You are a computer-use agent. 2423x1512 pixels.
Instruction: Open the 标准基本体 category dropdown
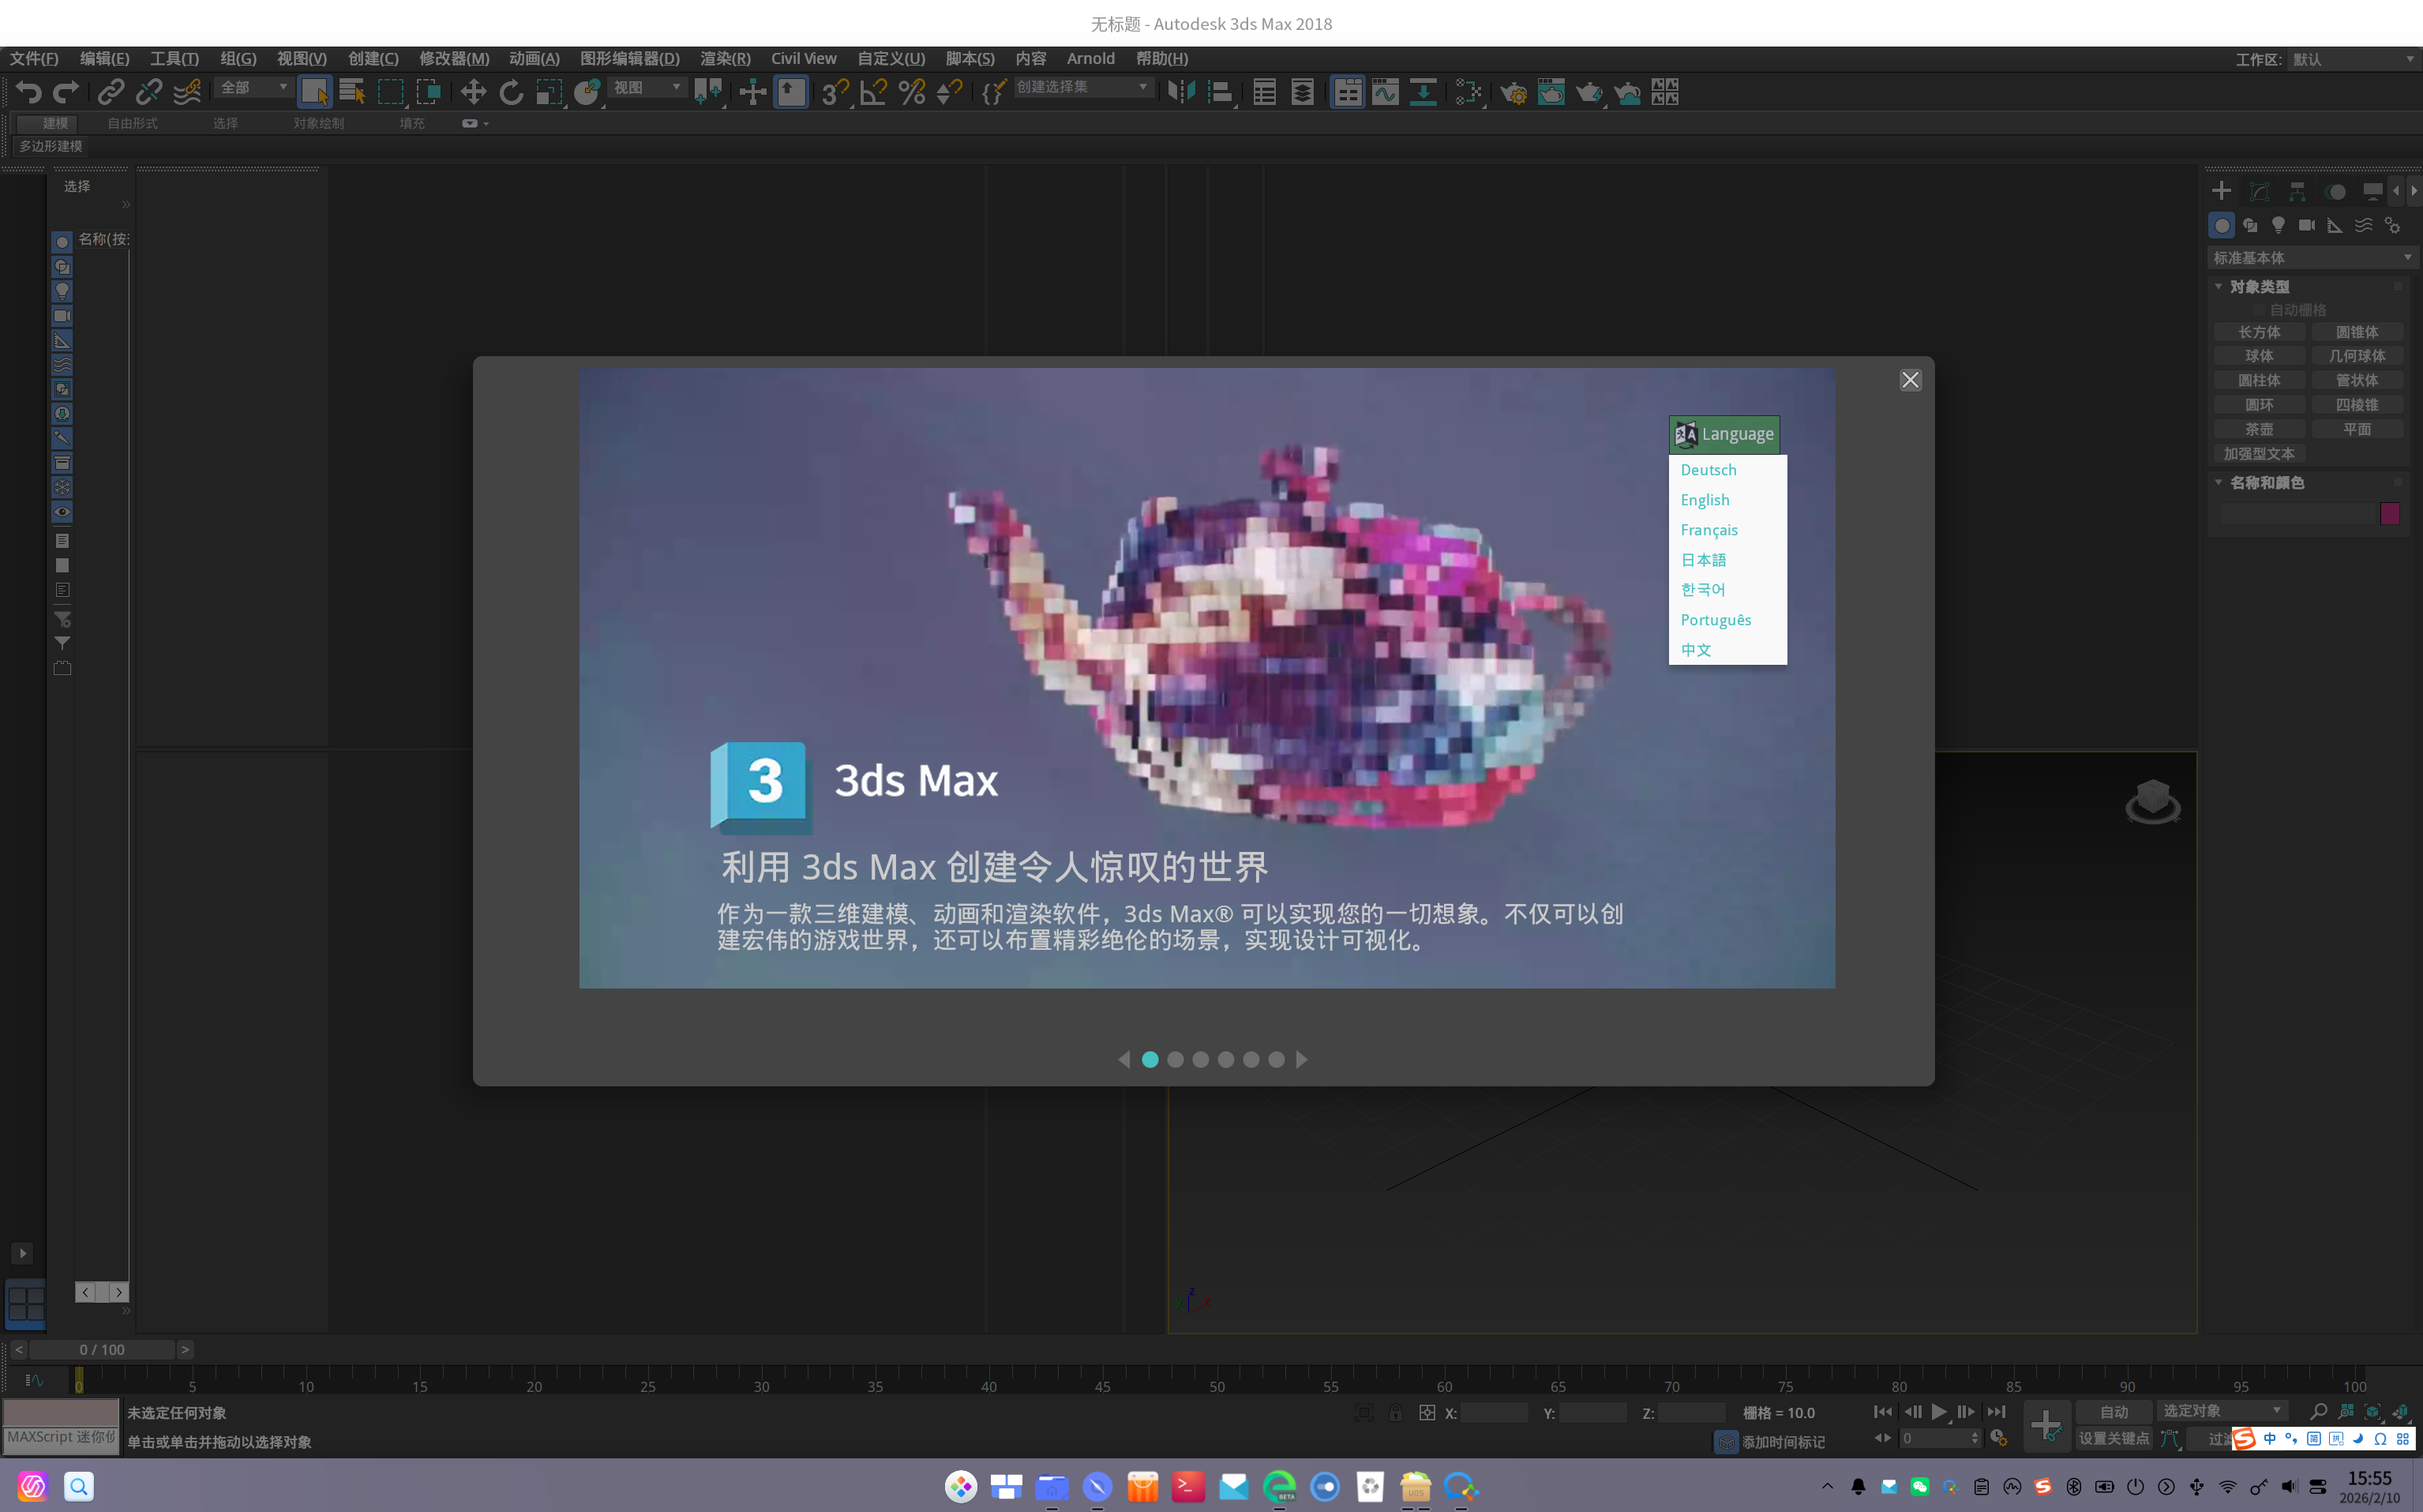[x=2312, y=257]
